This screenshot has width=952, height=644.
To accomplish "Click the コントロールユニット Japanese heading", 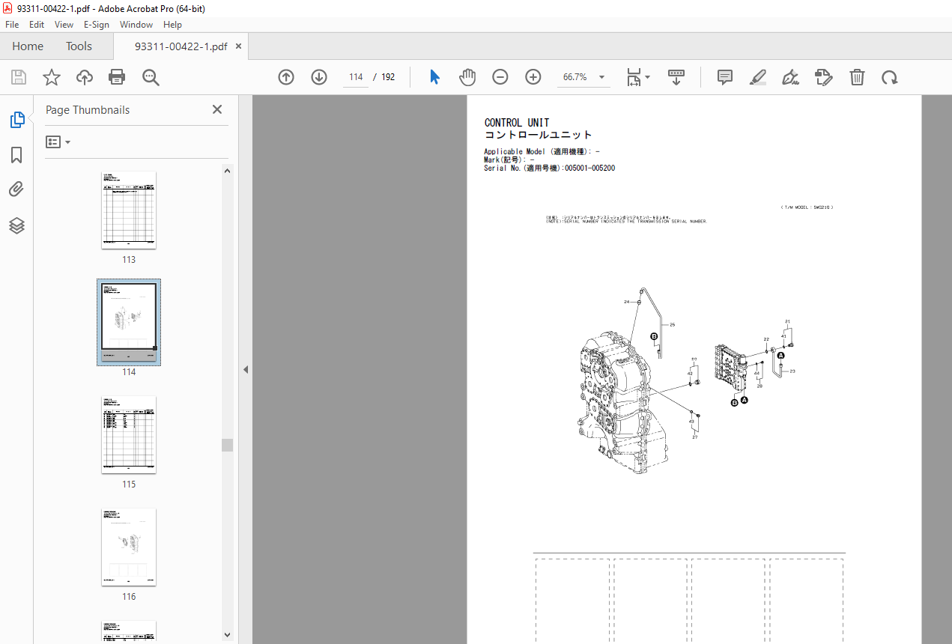I will pos(538,136).
